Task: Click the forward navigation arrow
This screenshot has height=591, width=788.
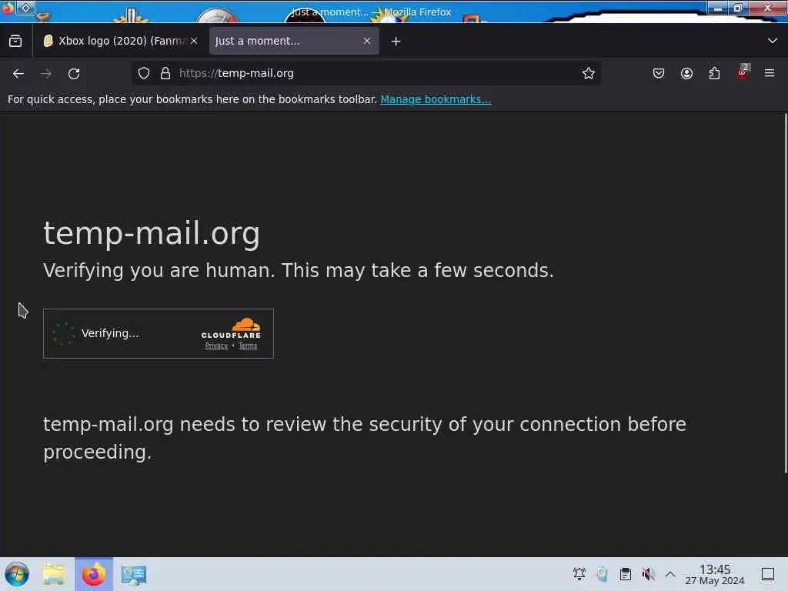Action: click(x=46, y=73)
